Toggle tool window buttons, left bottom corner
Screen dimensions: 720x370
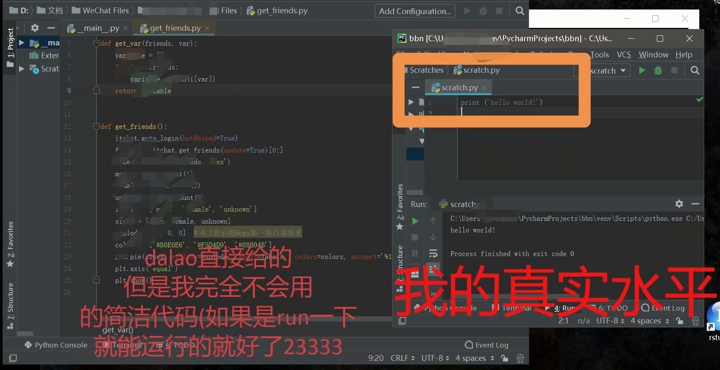[x=13, y=358]
